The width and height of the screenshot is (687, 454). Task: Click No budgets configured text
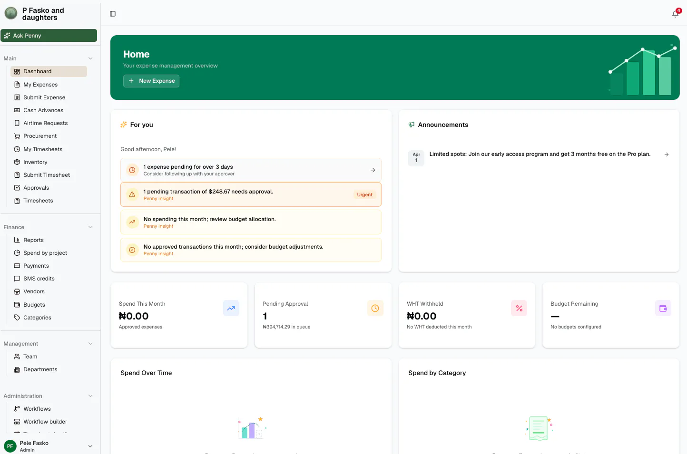point(576,327)
